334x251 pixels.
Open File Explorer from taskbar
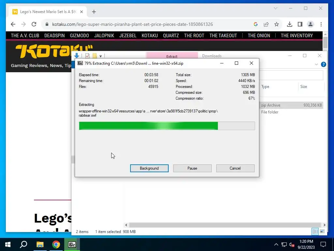(x=40, y=244)
